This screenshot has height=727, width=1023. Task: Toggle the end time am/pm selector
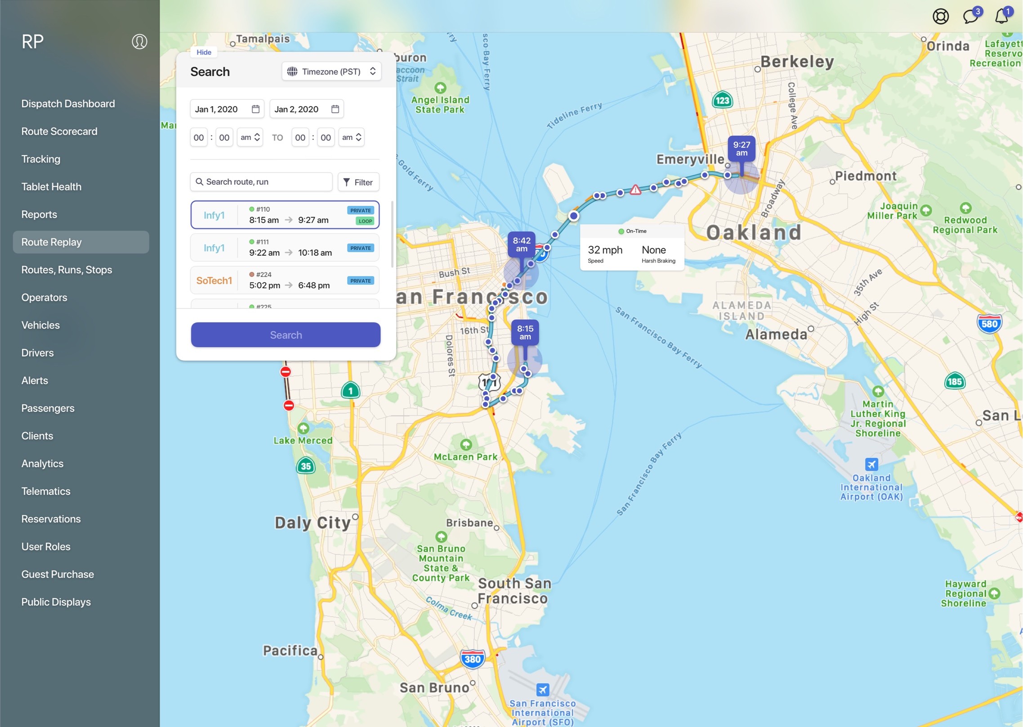coord(351,138)
